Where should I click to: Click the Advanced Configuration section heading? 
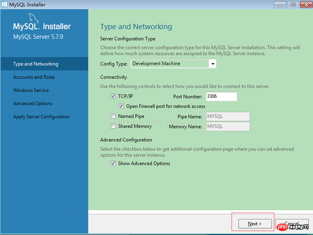pos(126,140)
